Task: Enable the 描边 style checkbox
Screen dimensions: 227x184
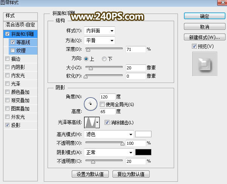Action: click(x=7, y=59)
